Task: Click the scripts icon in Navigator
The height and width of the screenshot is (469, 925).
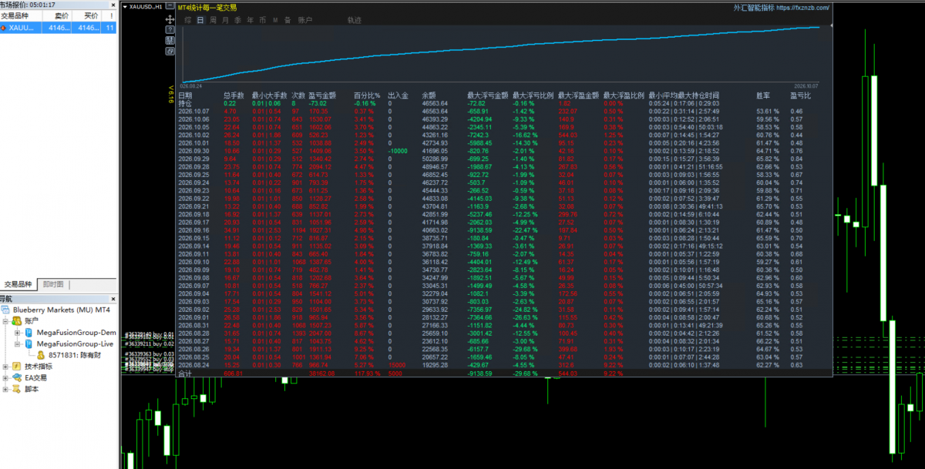Action: pos(16,390)
